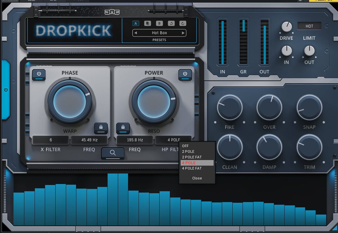Viewport: 338px width, 233px height.
Task: Click the DROPKICK title logo
Action: pos(73,31)
